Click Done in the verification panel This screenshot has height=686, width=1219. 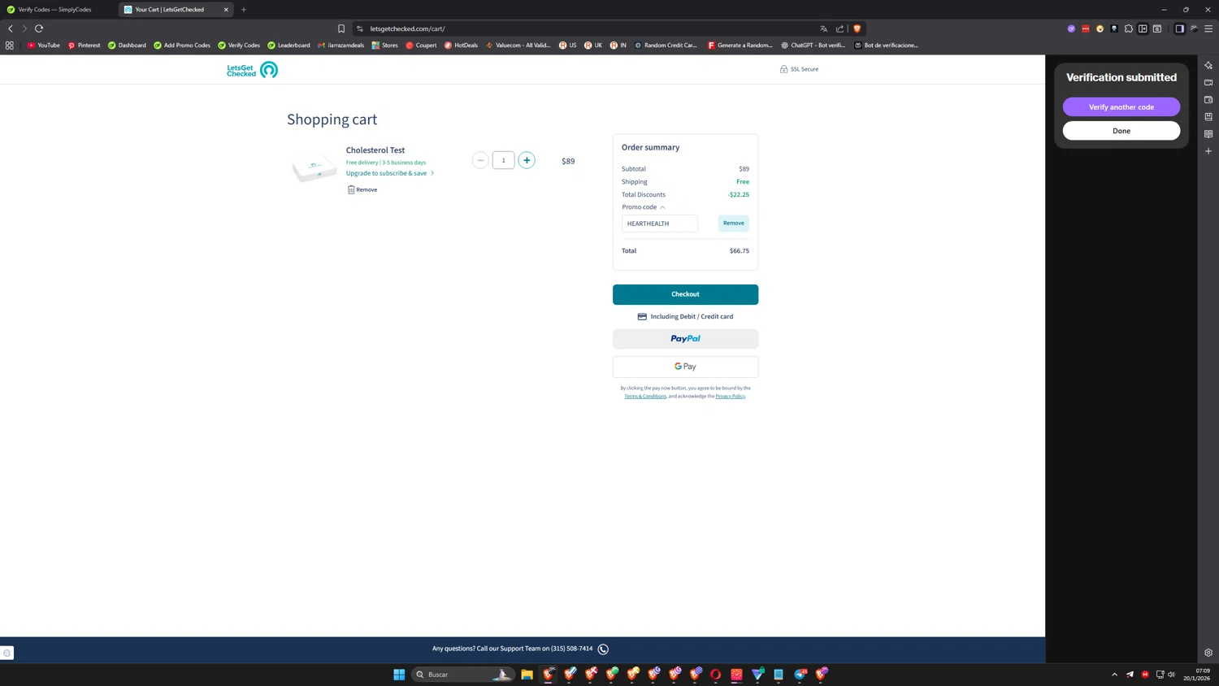pos(1121,131)
